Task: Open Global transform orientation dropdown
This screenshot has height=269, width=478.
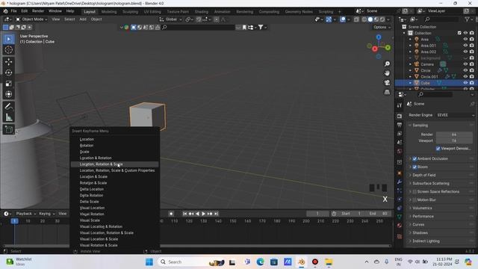Action: click(170, 19)
